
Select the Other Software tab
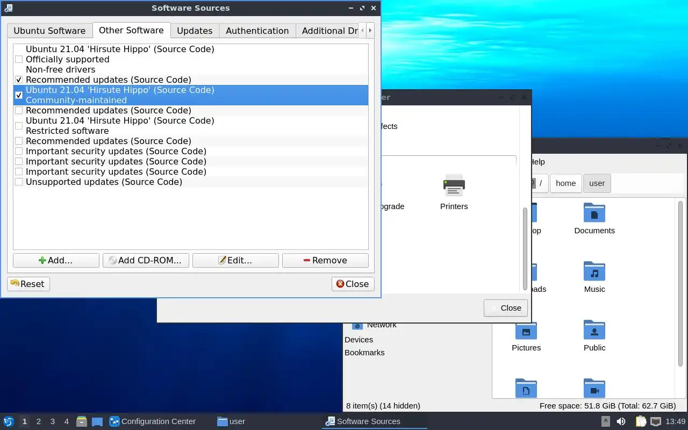131,30
